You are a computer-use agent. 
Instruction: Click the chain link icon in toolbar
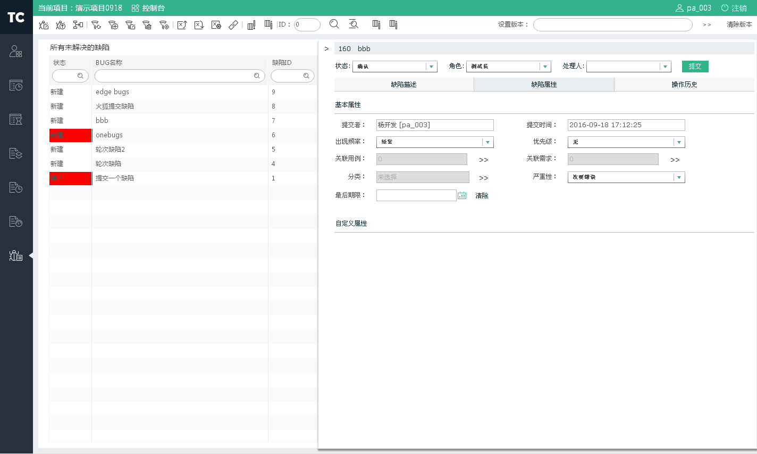click(x=233, y=24)
